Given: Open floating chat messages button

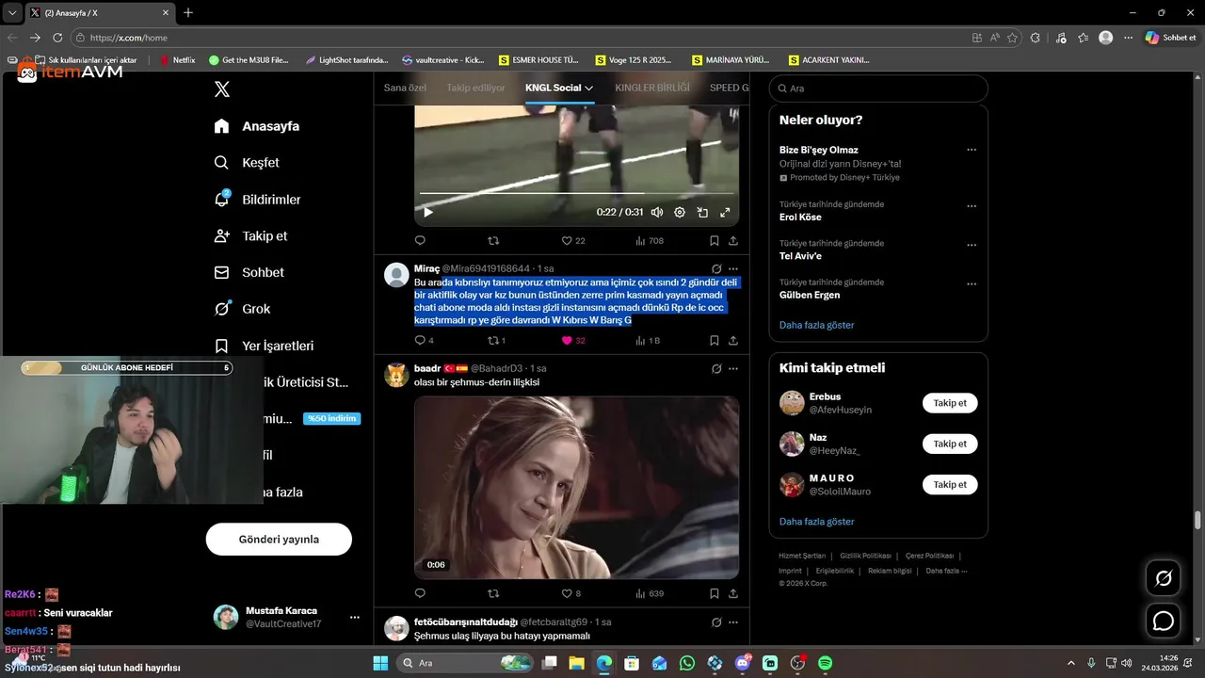Looking at the screenshot, I should [1164, 621].
